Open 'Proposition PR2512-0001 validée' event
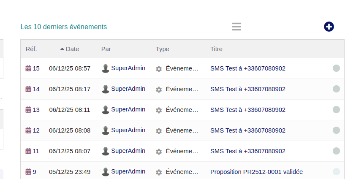This screenshot has height=179, width=356. pyautogui.click(x=256, y=172)
